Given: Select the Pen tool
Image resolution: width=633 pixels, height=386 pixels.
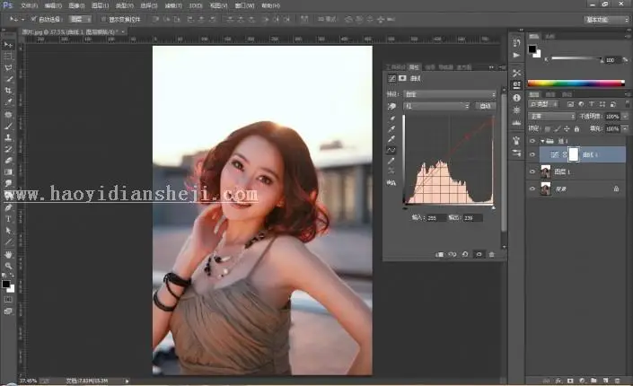Looking at the screenshot, I should [x=8, y=207].
